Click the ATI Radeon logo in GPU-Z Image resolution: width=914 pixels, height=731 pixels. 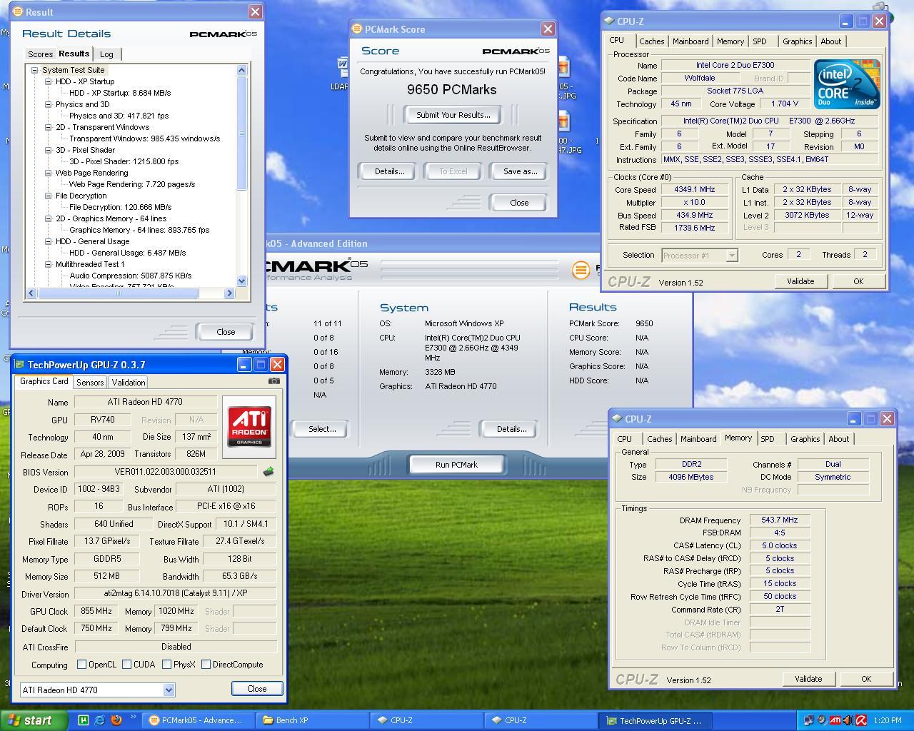pos(249,426)
